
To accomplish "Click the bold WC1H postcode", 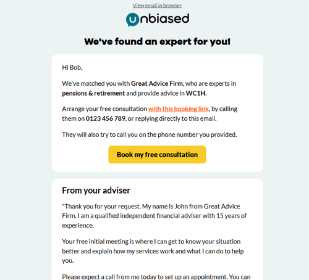I will pos(195,93).
